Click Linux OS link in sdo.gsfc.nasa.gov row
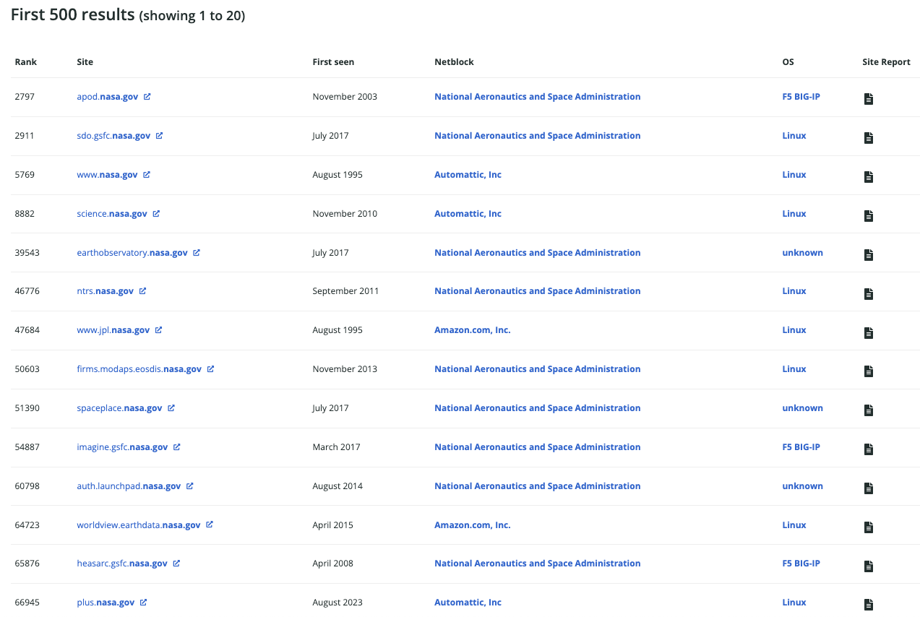 (x=794, y=136)
